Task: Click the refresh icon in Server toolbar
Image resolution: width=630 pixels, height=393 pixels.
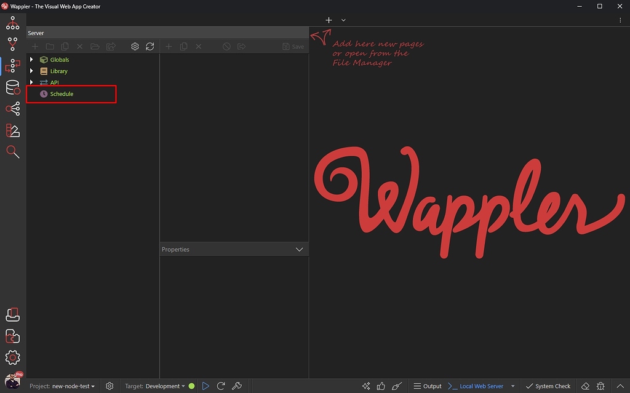Action: [x=150, y=47]
